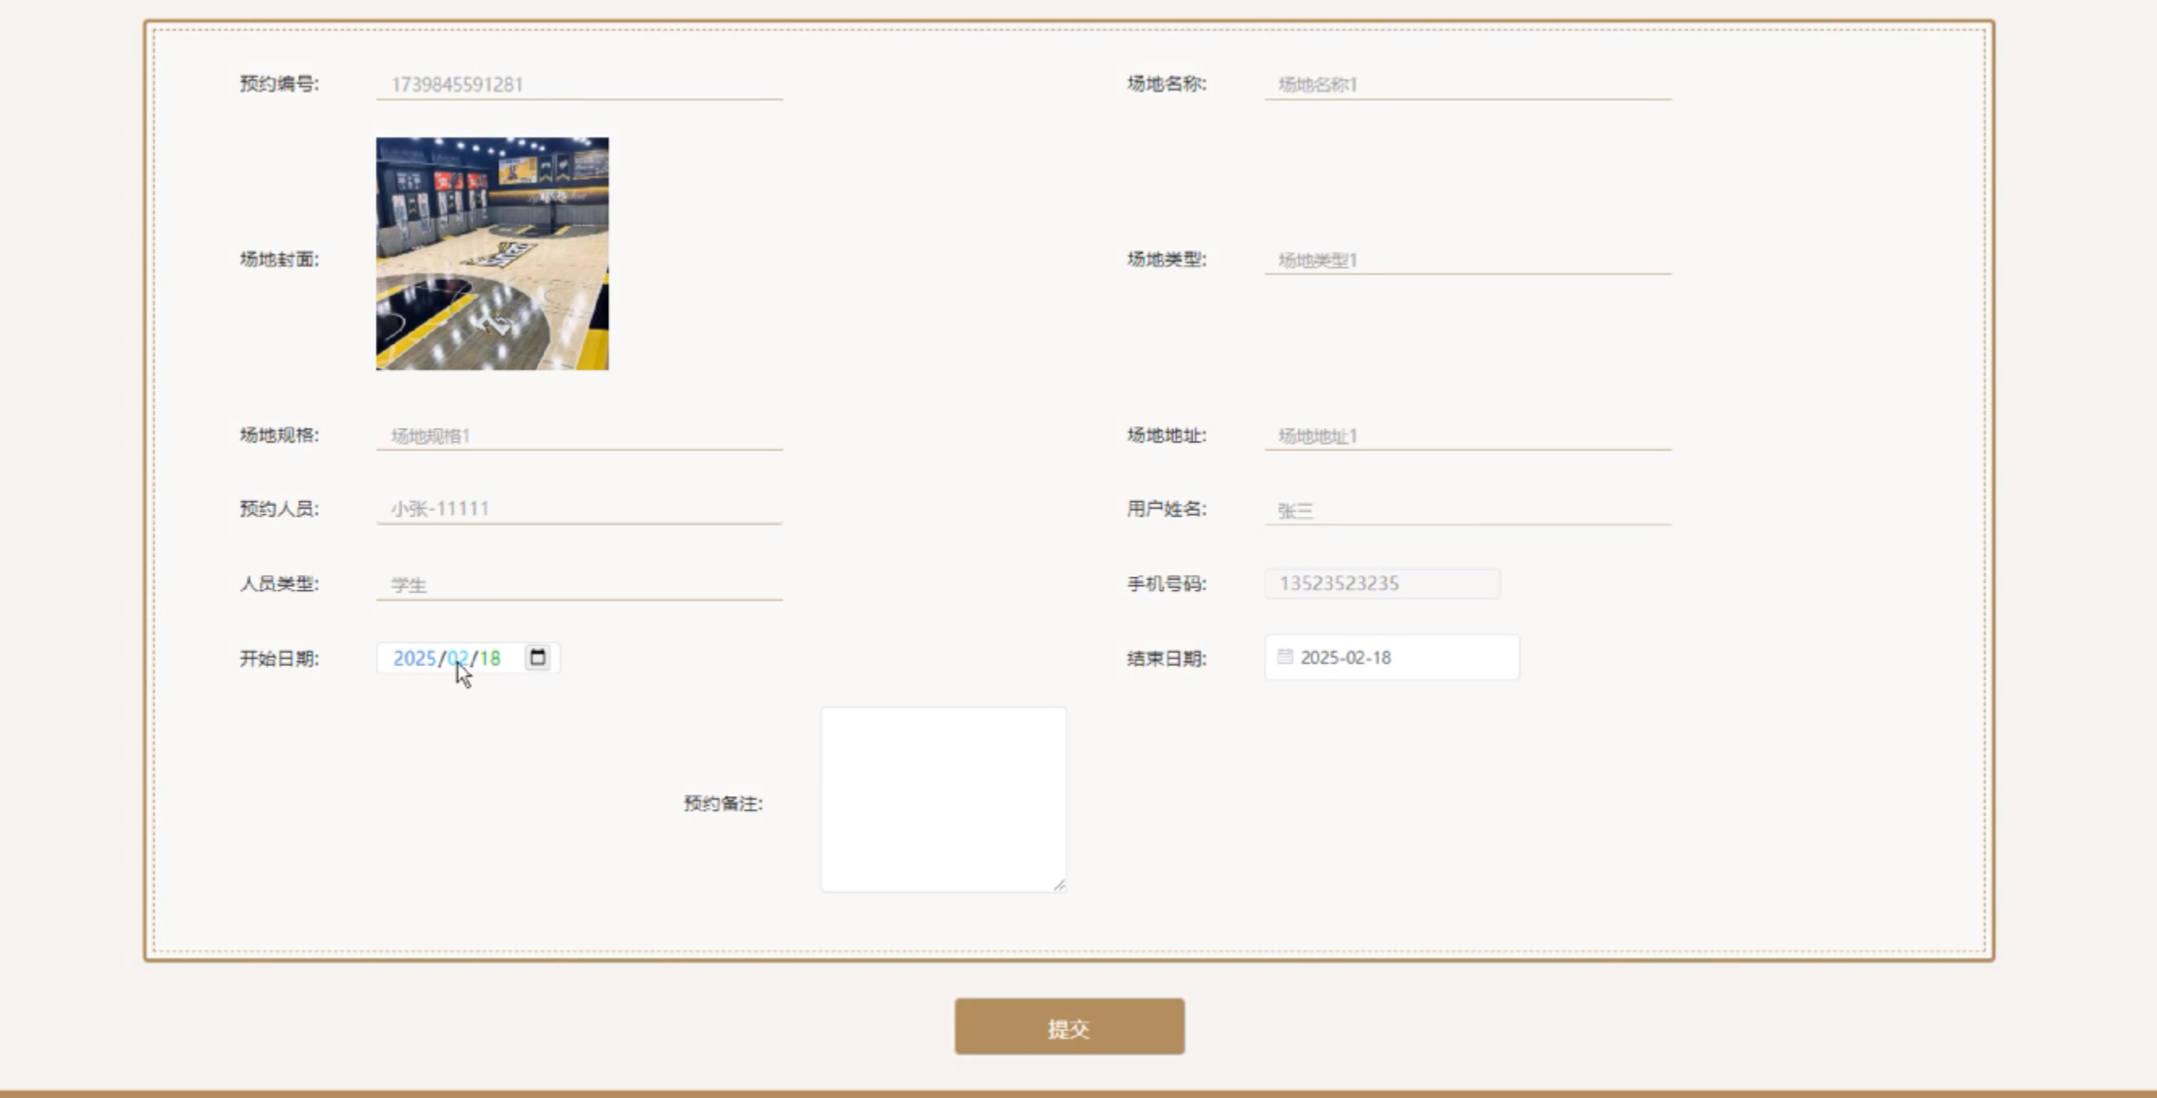Click the 场地地址 venue address field
The height and width of the screenshot is (1098, 2157).
[x=1467, y=435]
